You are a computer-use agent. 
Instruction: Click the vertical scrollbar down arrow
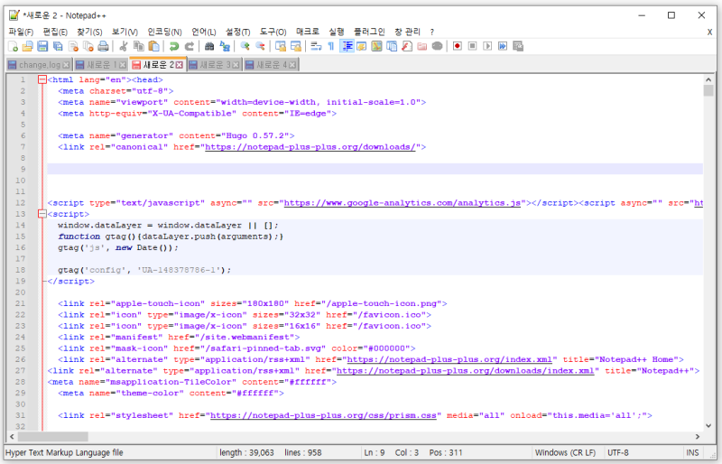[708, 427]
